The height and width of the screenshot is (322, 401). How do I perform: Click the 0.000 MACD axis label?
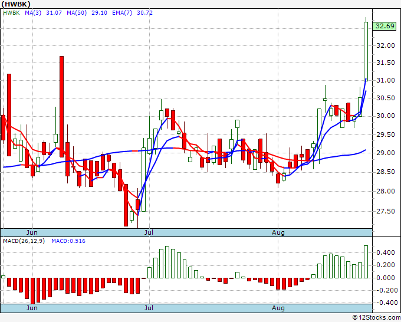386,278
